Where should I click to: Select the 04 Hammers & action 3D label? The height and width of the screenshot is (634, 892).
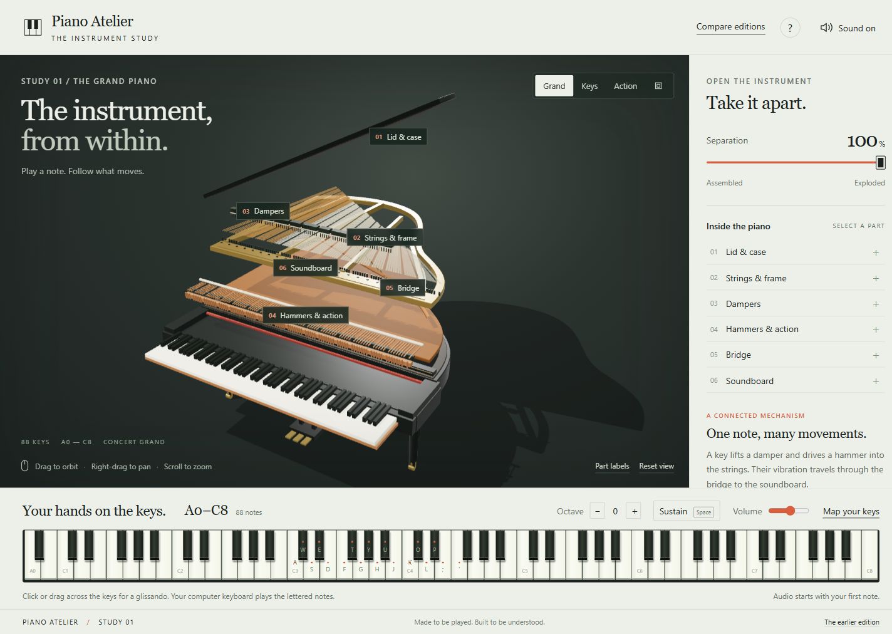pyautogui.click(x=306, y=316)
